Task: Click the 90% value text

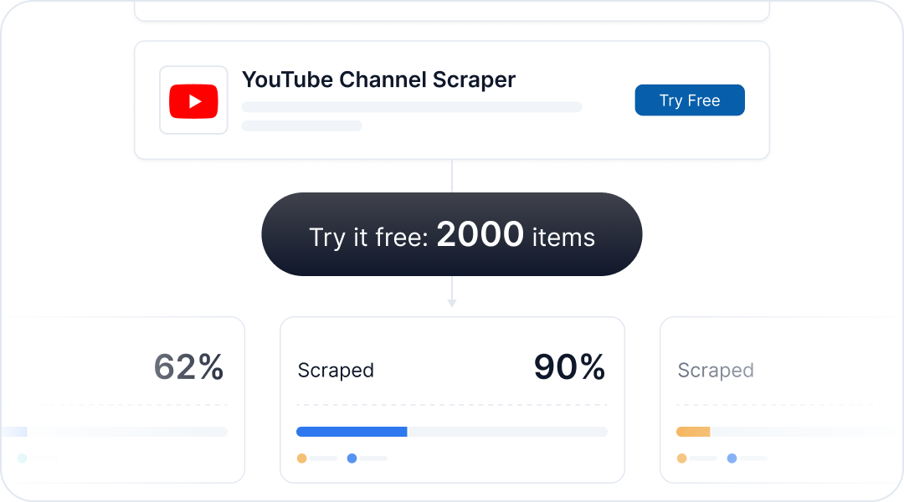Action: click(x=569, y=366)
